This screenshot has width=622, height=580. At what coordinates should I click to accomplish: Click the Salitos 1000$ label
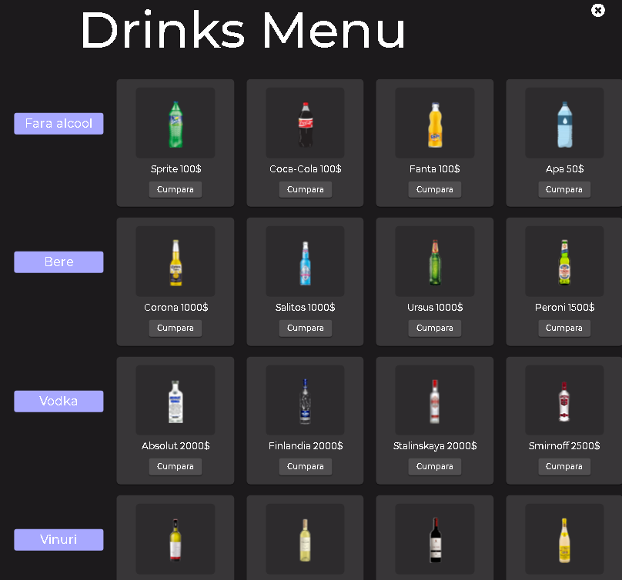tap(305, 307)
